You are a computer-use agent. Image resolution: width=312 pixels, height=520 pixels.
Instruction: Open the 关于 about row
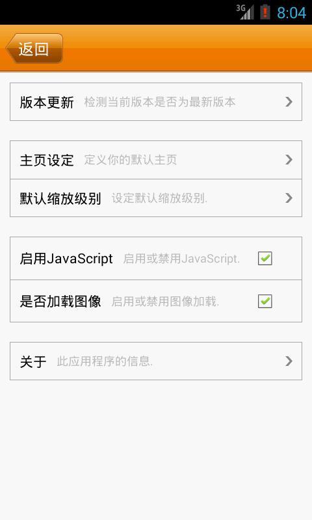[156, 361]
